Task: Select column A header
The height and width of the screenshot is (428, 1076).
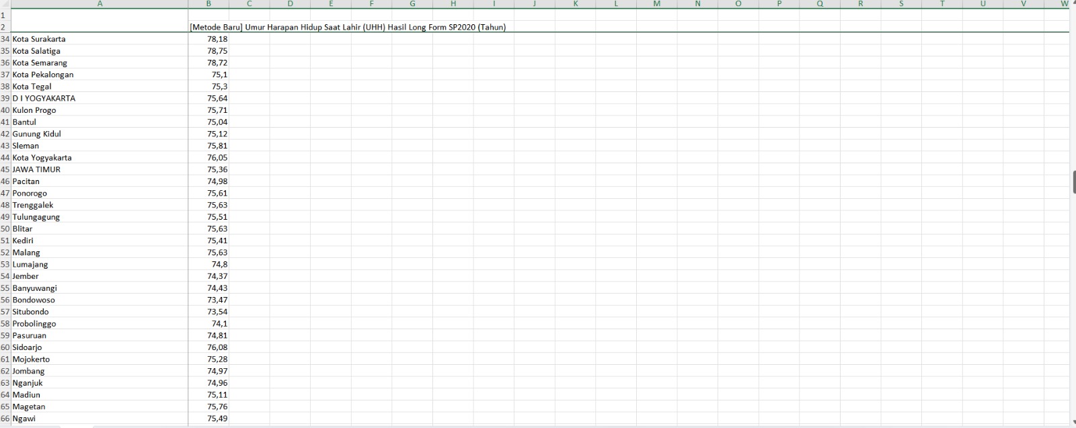Action: [100, 4]
